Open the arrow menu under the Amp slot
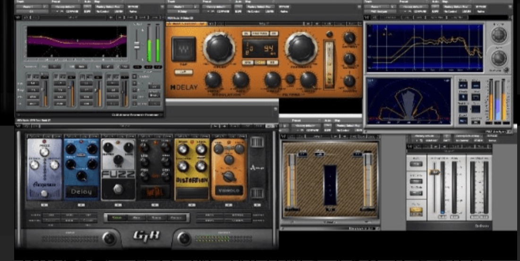This screenshot has height=261, width=520. pos(257,205)
